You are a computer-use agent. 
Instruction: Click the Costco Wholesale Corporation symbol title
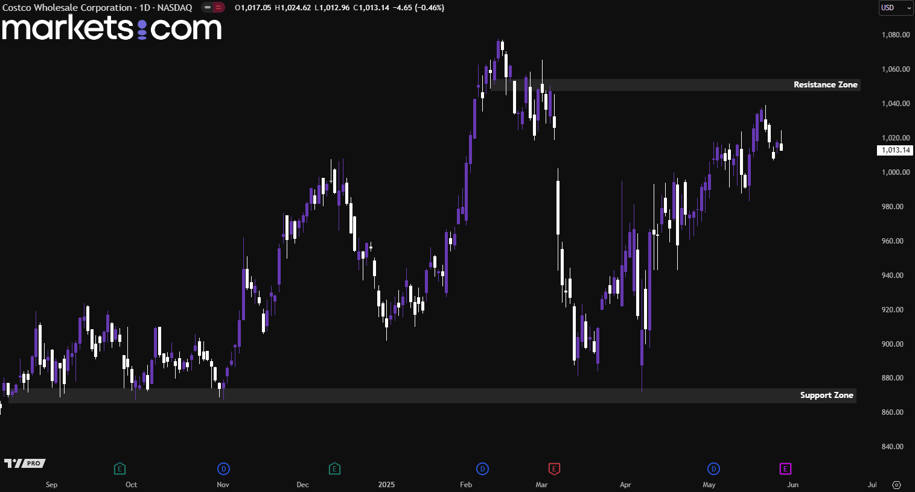pyautogui.click(x=67, y=8)
